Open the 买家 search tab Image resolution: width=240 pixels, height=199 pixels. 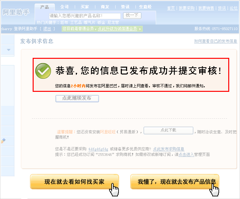[85, 7]
